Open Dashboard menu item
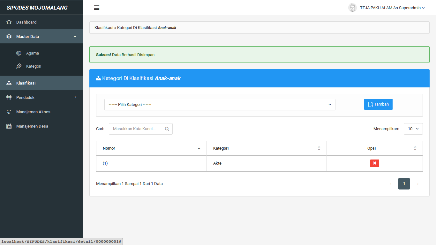Screen dimensions: 436x245 41,22
